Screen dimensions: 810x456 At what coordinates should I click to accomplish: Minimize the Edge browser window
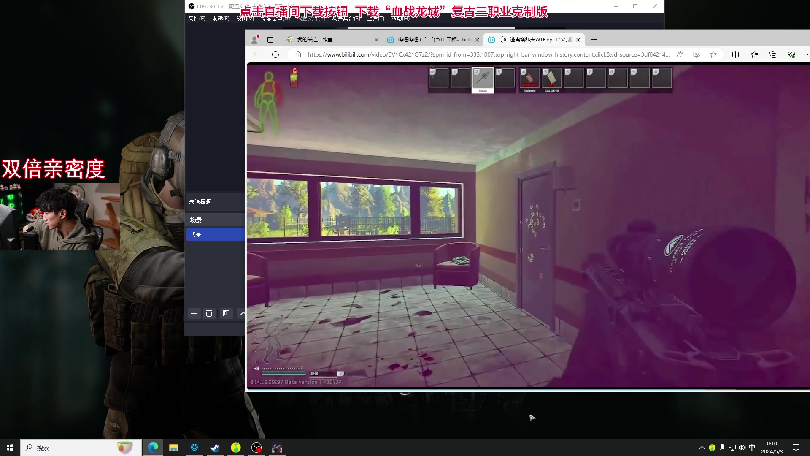pos(788,36)
